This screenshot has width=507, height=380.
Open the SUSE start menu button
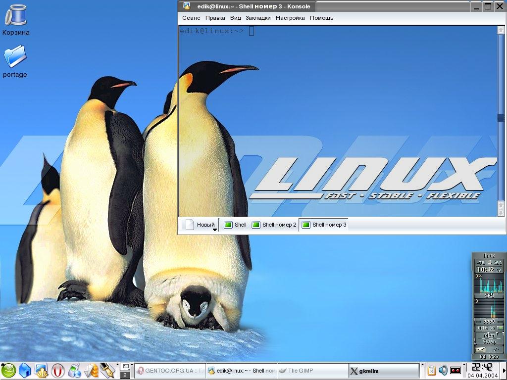click(8, 371)
